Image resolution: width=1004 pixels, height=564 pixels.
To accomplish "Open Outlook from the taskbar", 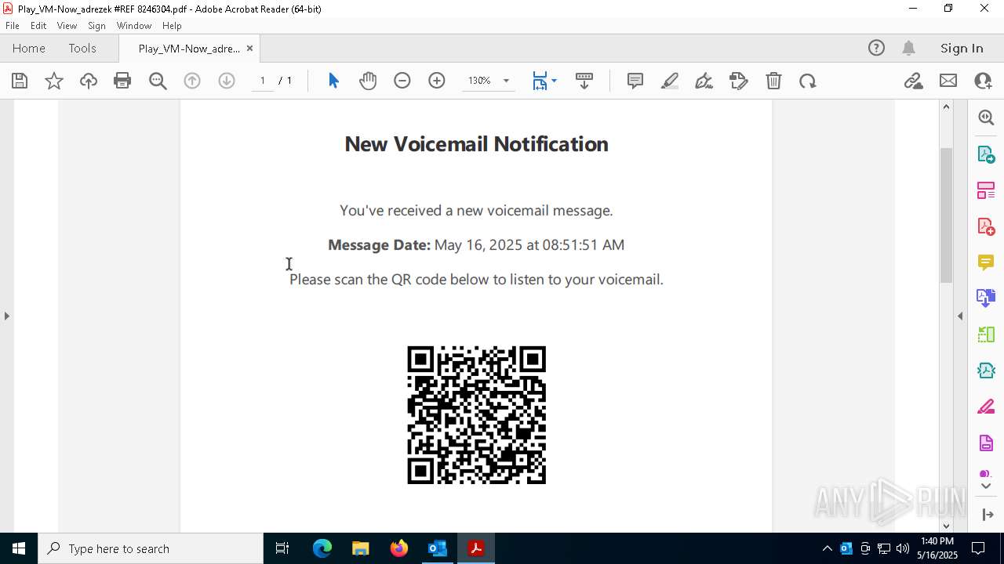I will coord(438,548).
